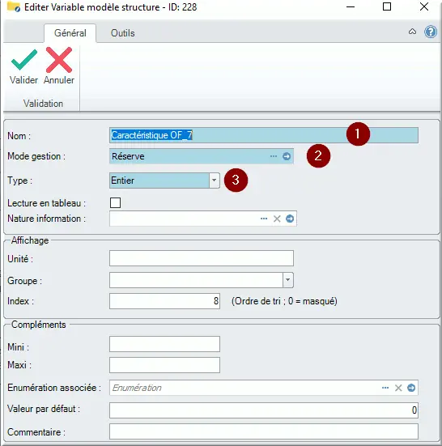Switch to the Outils tab
This screenshot has width=442, height=446.
122,33
